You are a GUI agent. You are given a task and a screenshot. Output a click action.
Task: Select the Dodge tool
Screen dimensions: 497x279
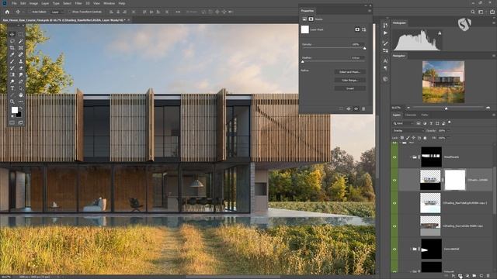[12, 81]
